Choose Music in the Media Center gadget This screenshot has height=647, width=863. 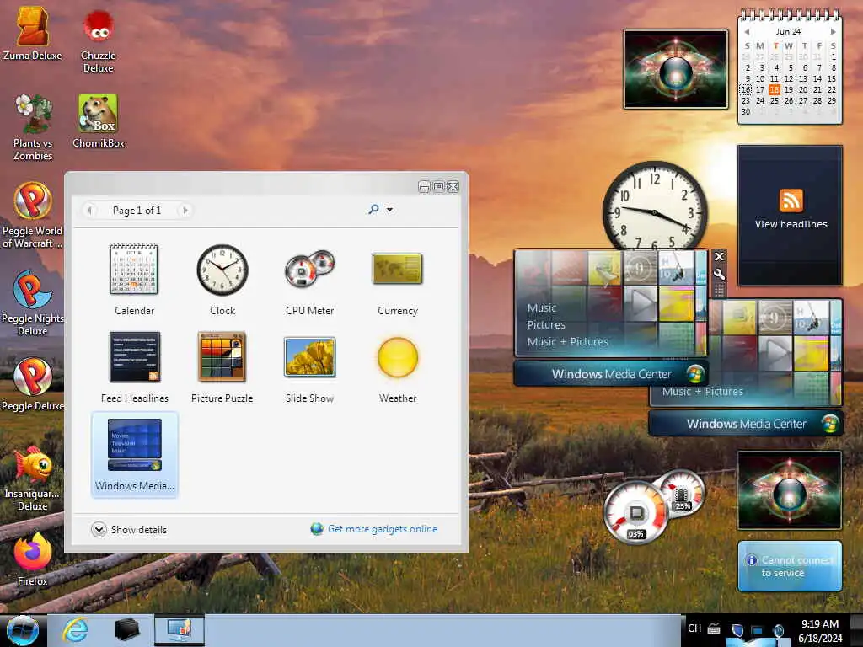click(542, 308)
